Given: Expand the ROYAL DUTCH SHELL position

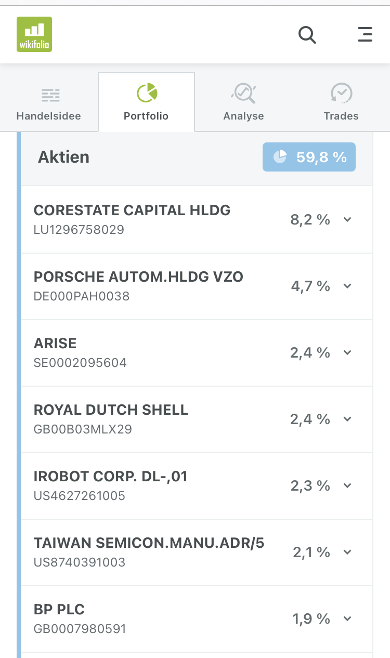Looking at the screenshot, I should pos(347,419).
